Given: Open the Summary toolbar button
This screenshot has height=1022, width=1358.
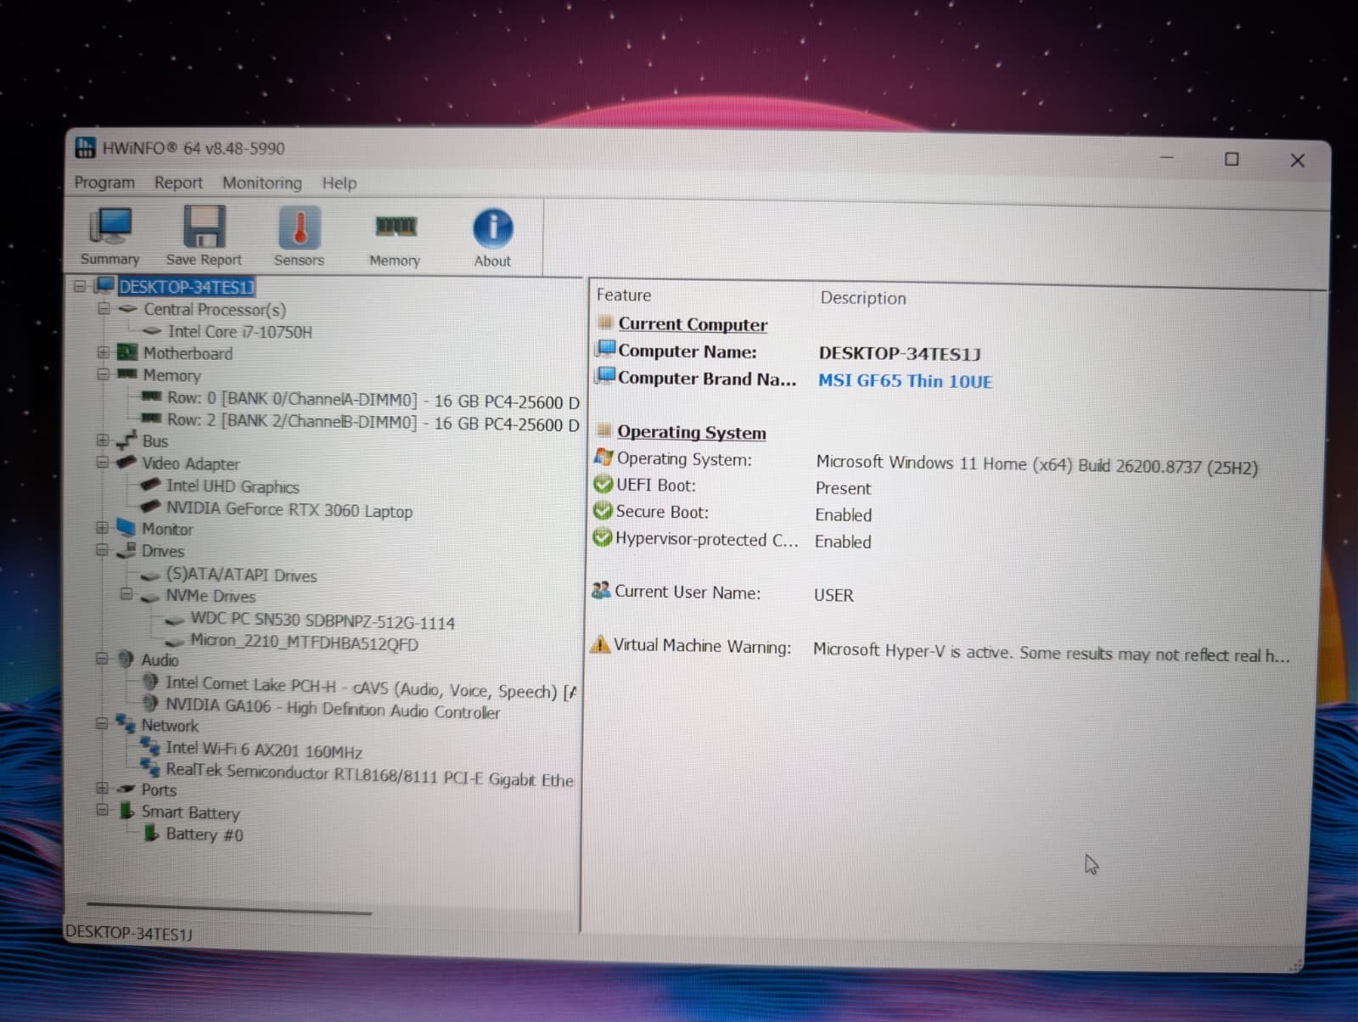Looking at the screenshot, I should pos(109,237).
